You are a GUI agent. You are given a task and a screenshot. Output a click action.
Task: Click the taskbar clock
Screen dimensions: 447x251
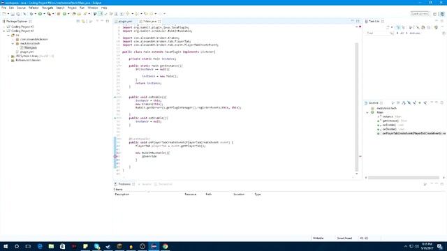click(x=427, y=246)
